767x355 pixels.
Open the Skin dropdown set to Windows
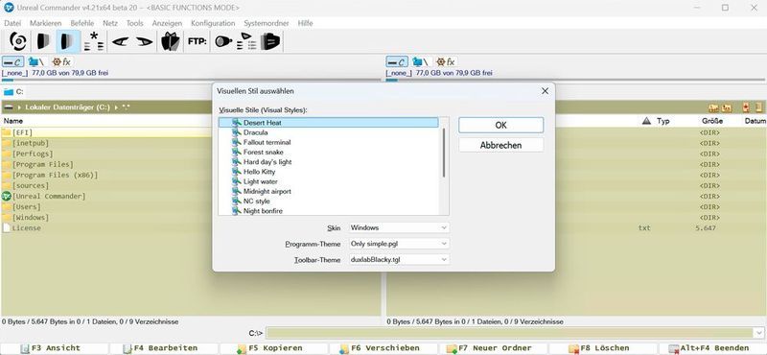point(399,227)
